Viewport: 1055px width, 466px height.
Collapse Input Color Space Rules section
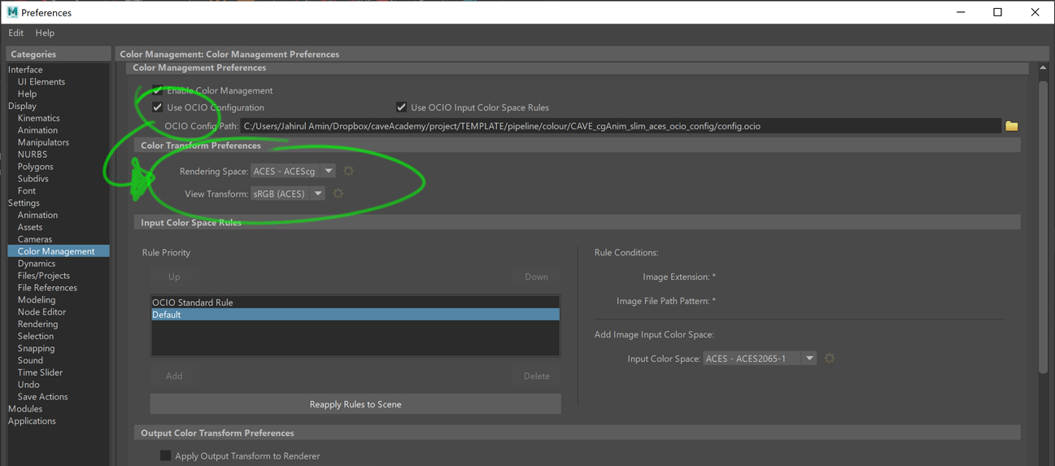[578, 223]
